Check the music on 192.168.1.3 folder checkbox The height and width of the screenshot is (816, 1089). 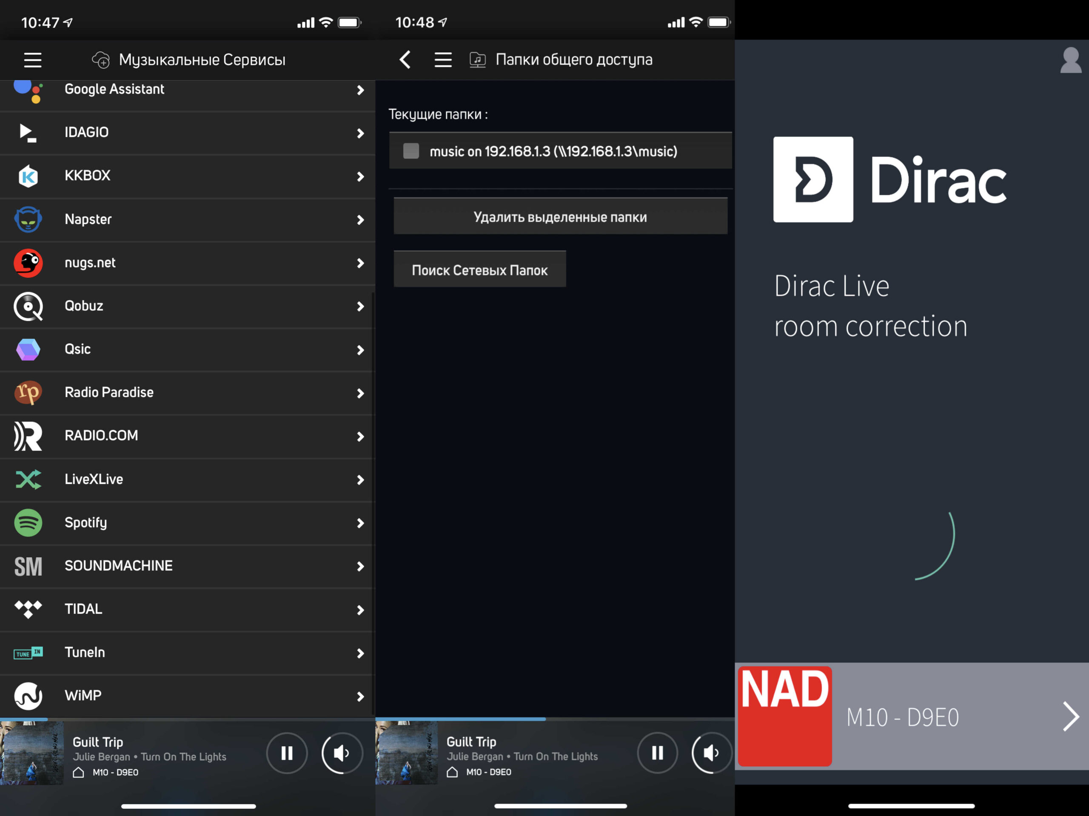click(x=411, y=151)
